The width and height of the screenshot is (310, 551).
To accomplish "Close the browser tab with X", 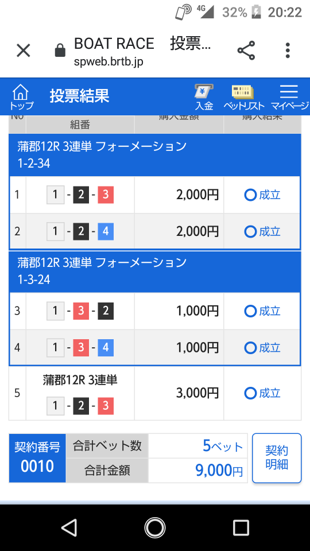I will tap(24, 51).
